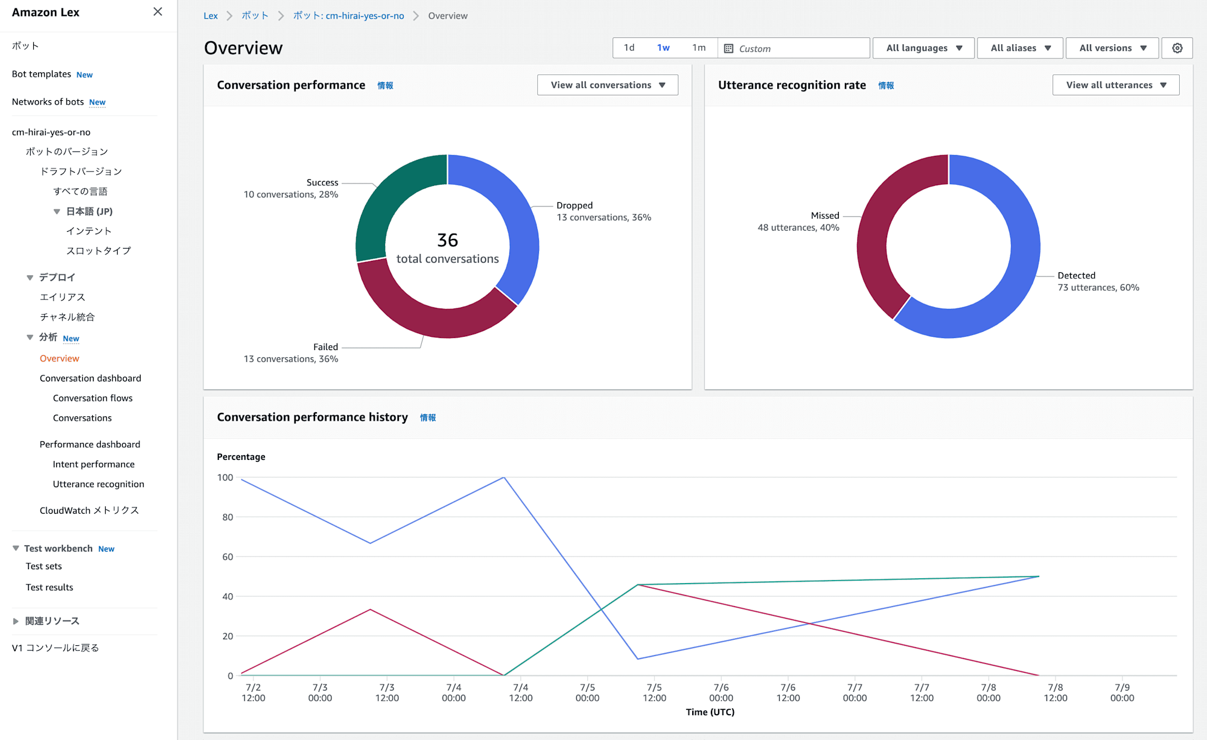Open Utterance recognition in sidebar
This screenshot has width=1207, height=740.
pos(98,484)
